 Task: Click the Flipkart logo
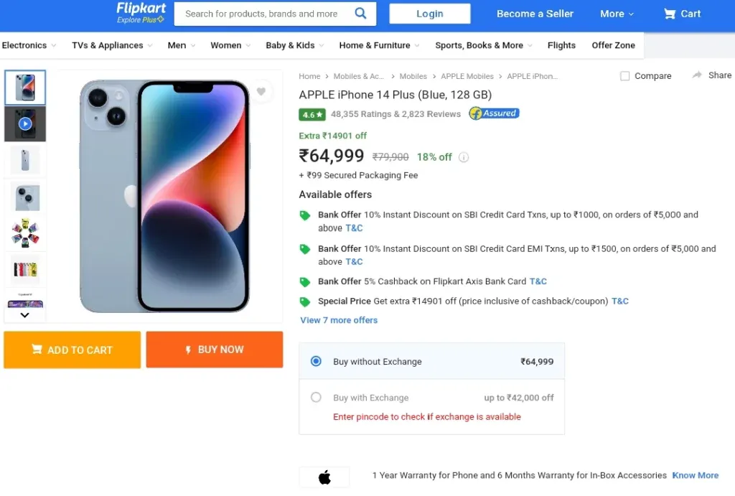(141, 13)
